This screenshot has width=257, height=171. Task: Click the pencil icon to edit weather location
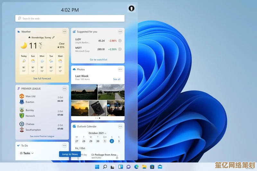coord(54,38)
